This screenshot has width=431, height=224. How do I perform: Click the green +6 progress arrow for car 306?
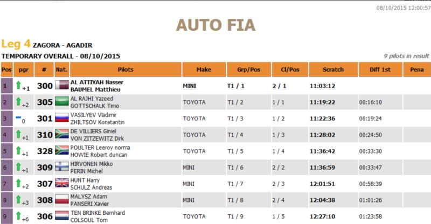click(x=18, y=215)
